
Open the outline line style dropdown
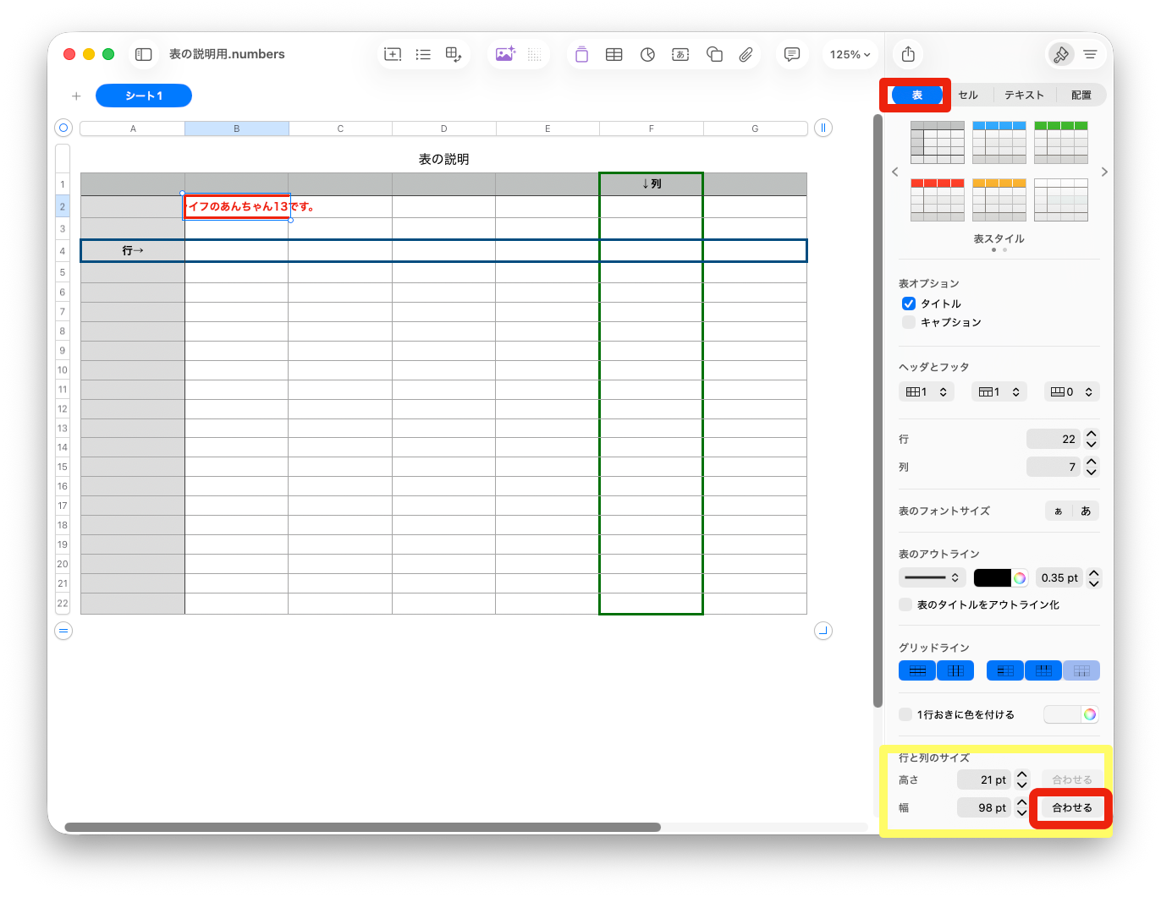pyautogui.click(x=932, y=577)
